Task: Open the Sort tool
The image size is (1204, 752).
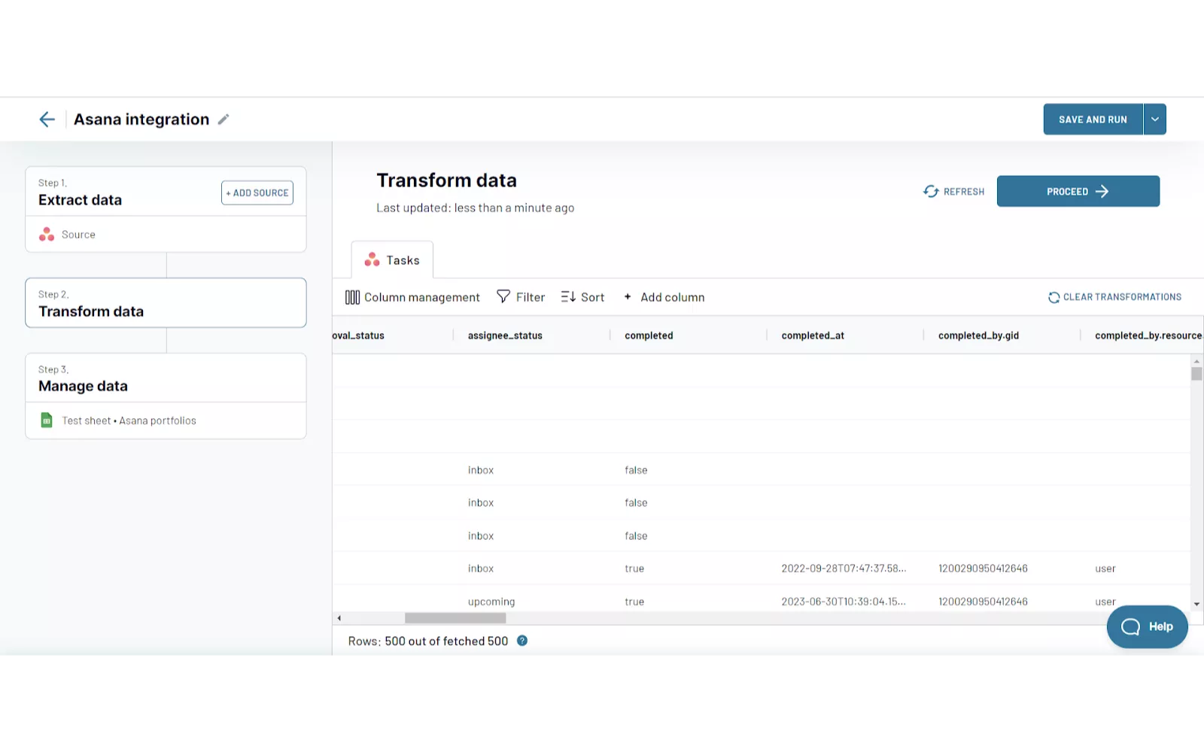Action: [582, 297]
